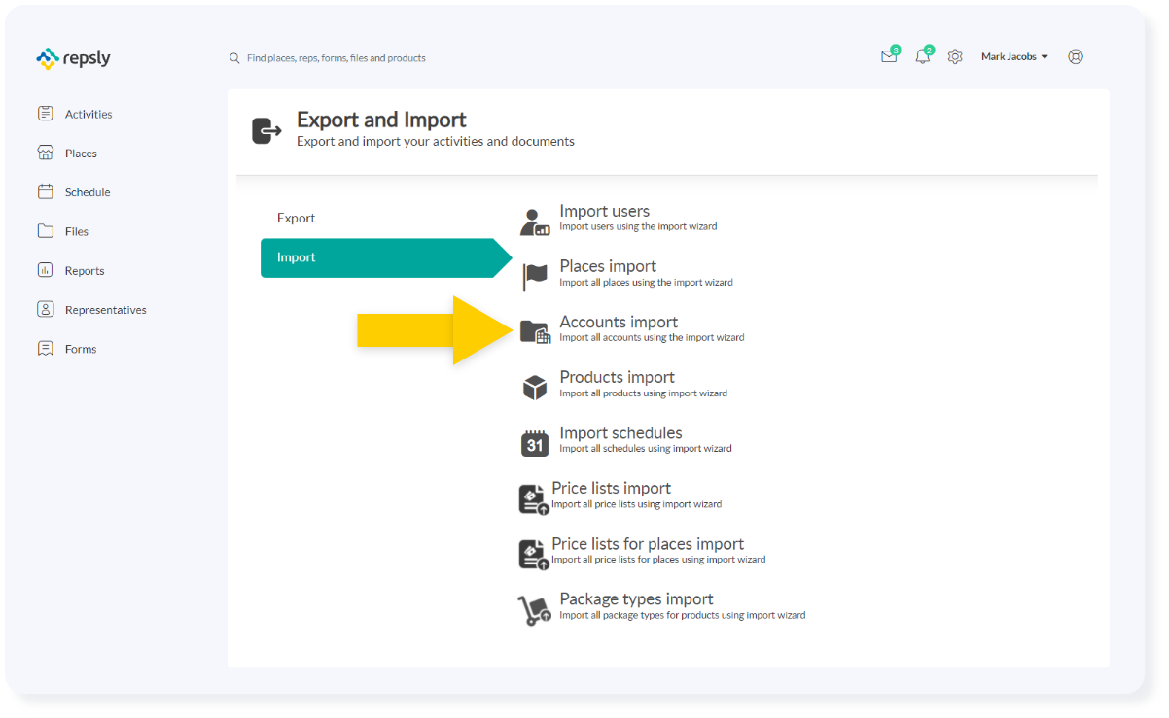Viewport: 1169px width, 718px height.
Task: Open the Price lists for places import link
Action: coord(648,544)
